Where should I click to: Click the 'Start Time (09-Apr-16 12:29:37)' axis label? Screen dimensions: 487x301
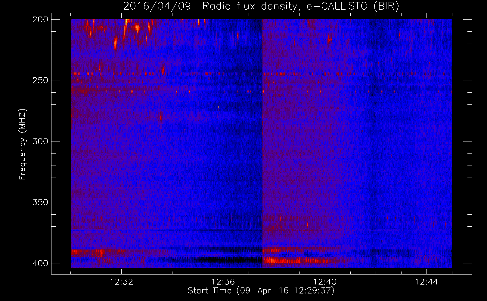(x=261, y=291)
